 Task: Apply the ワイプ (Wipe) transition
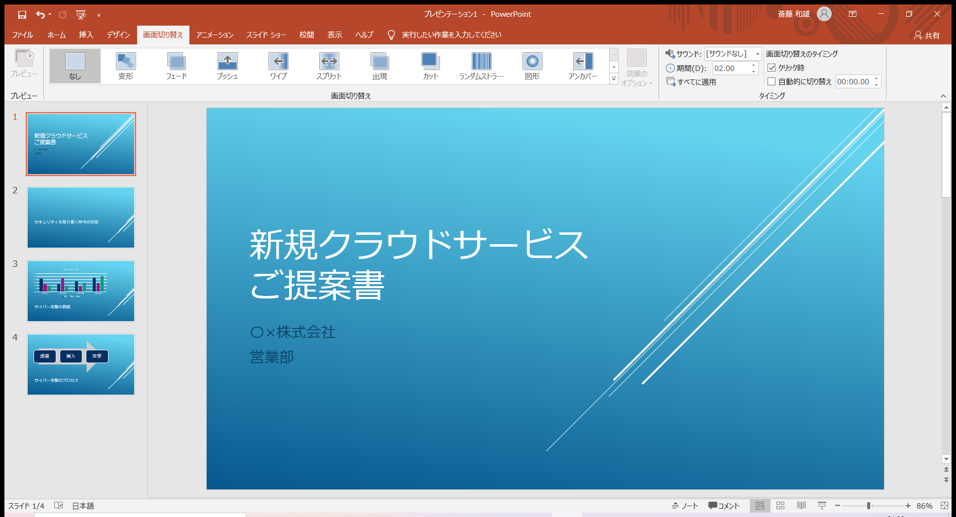[x=279, y=66]
